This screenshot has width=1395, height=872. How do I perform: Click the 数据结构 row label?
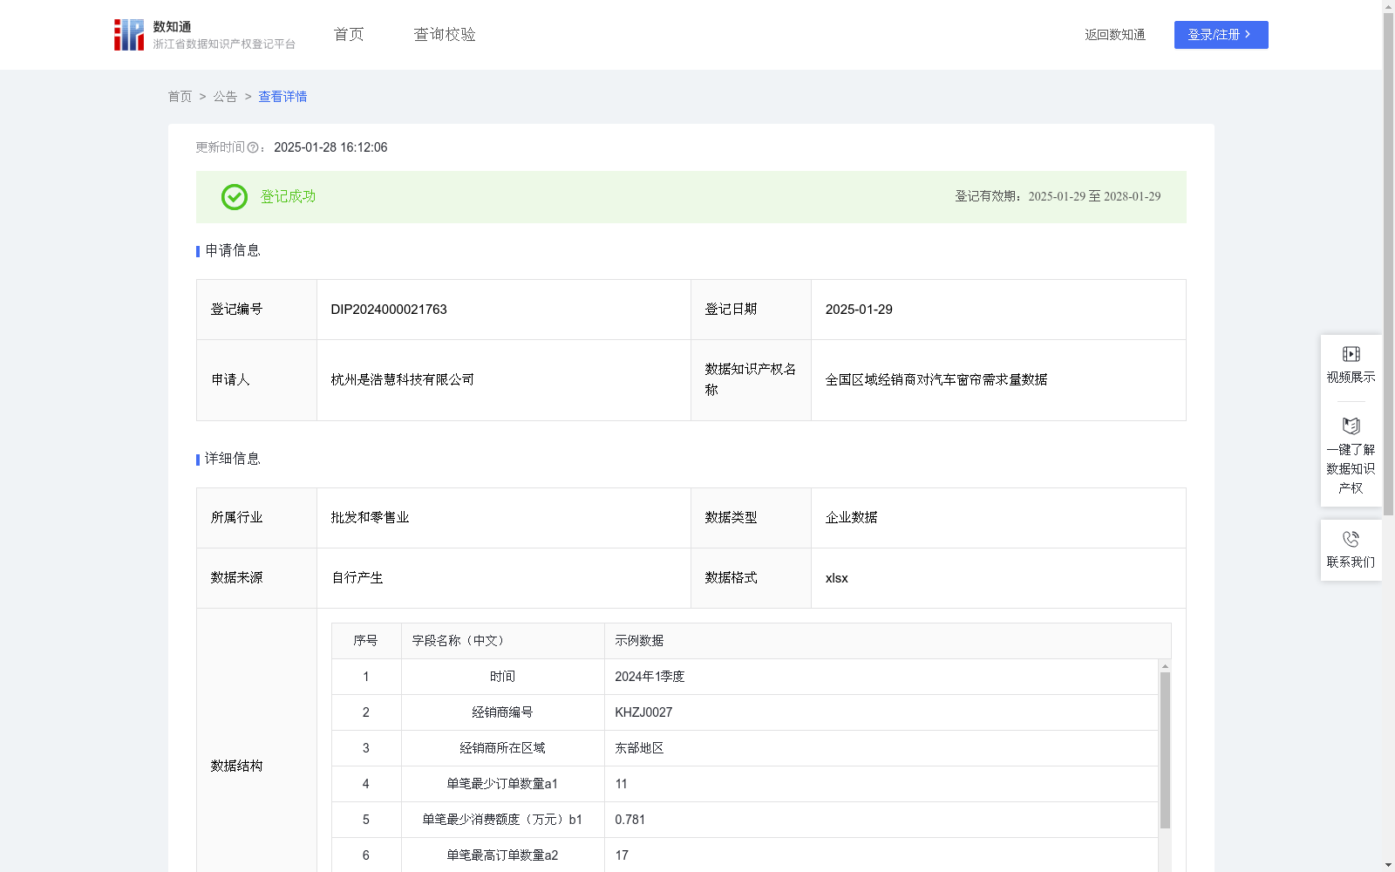(236, 766)
